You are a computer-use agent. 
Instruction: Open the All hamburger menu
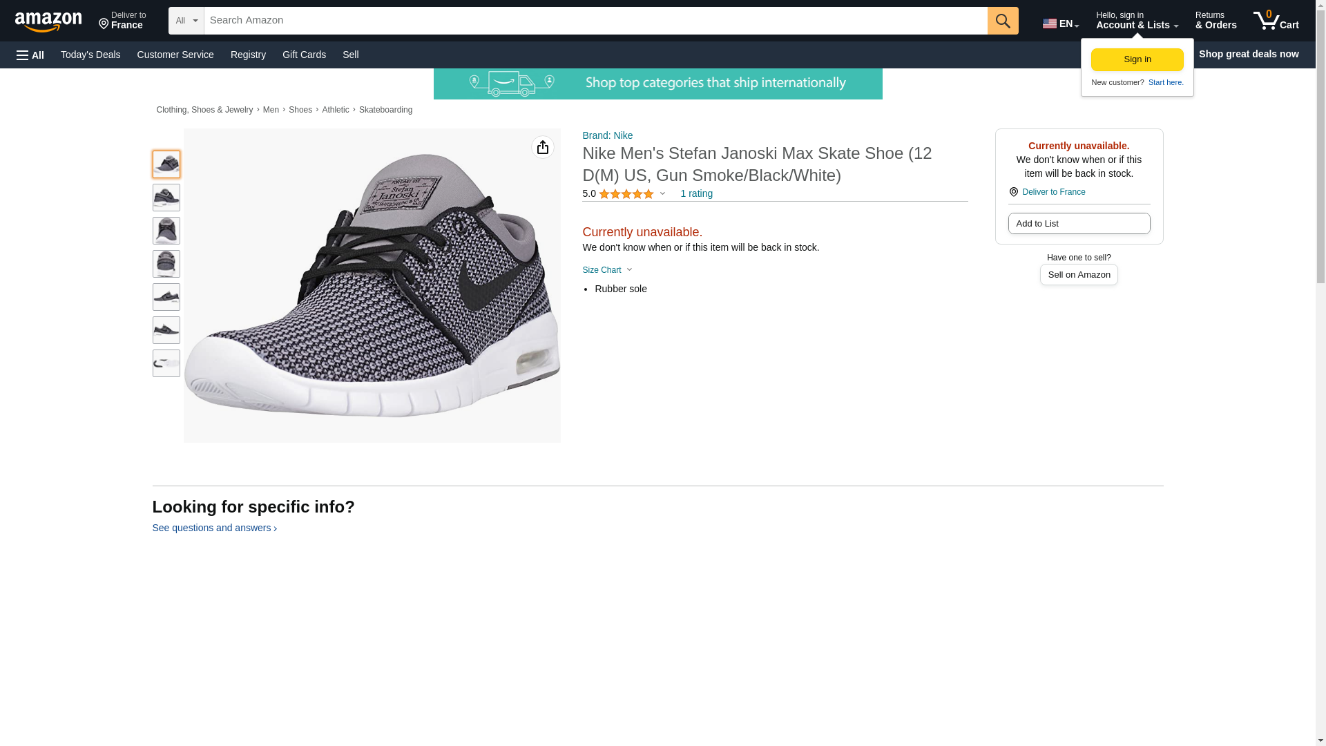[30, 55]
